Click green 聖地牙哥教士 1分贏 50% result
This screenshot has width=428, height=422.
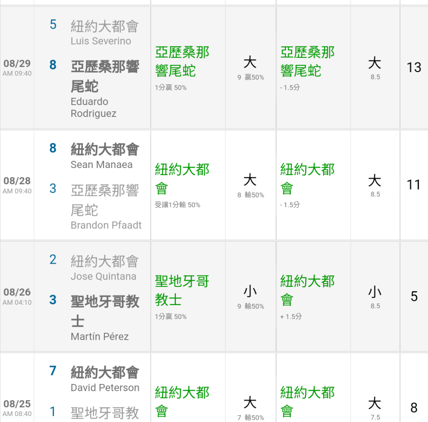[x=182, y=296]
